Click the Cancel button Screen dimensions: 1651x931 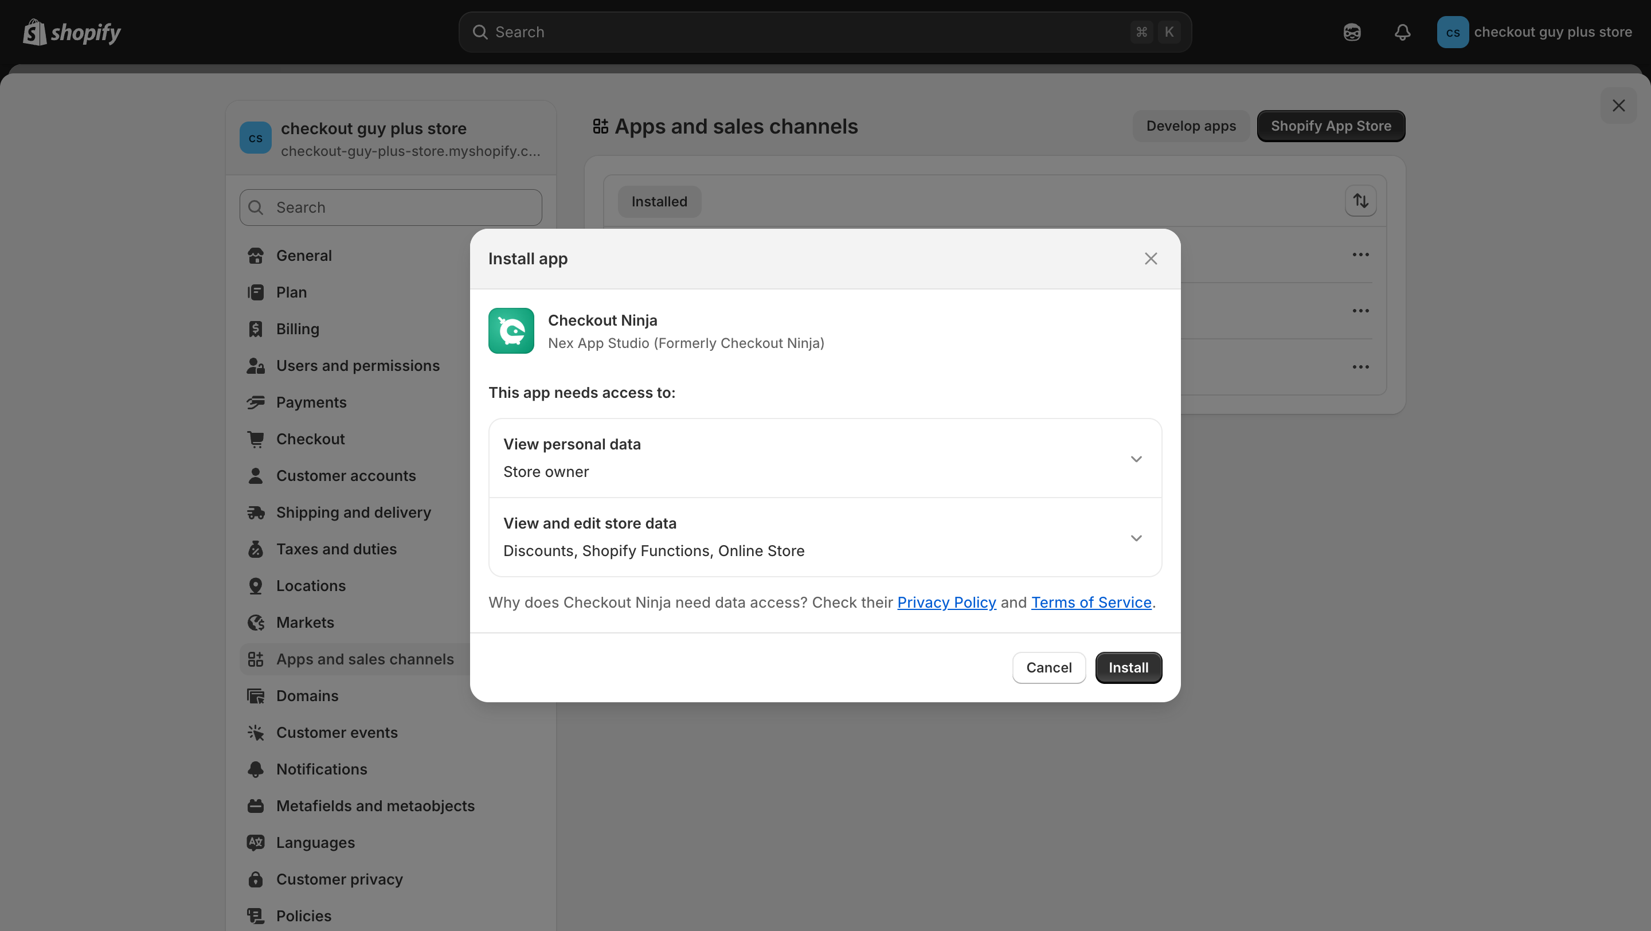[1048, 668]
